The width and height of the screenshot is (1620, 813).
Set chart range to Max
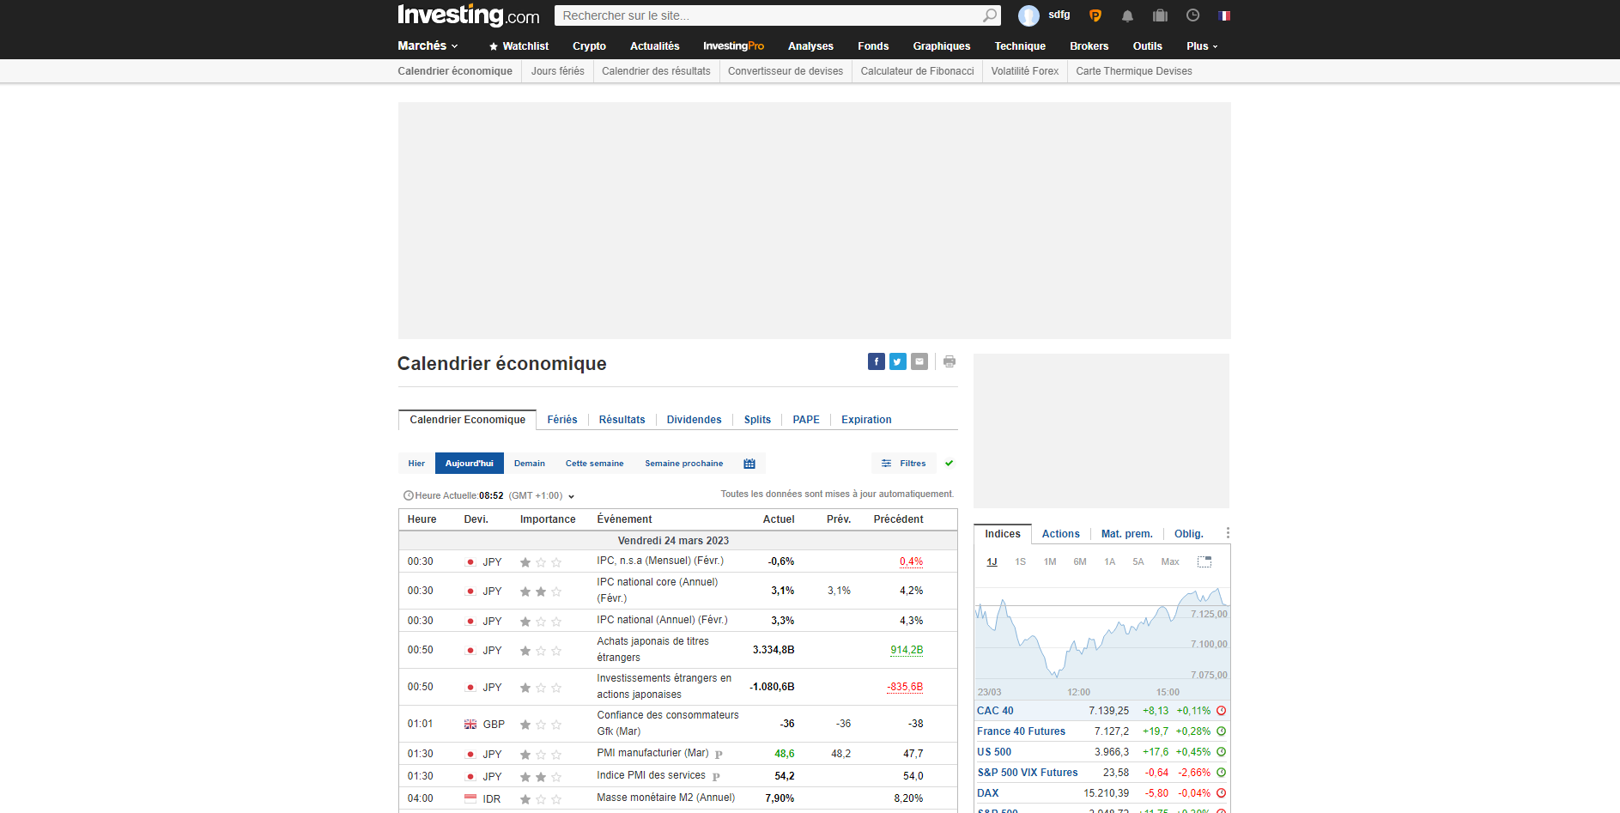click(x=1169, y=562)
